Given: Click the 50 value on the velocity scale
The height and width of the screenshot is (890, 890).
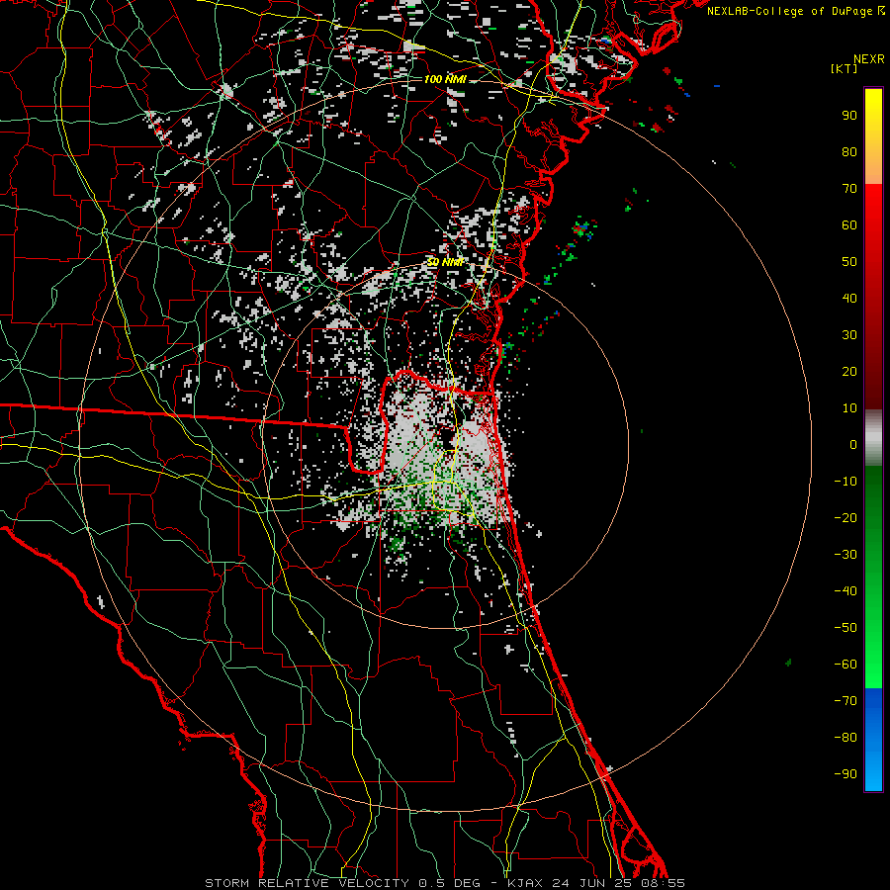Looking at the screenshot, I should [x=849, y=262].
